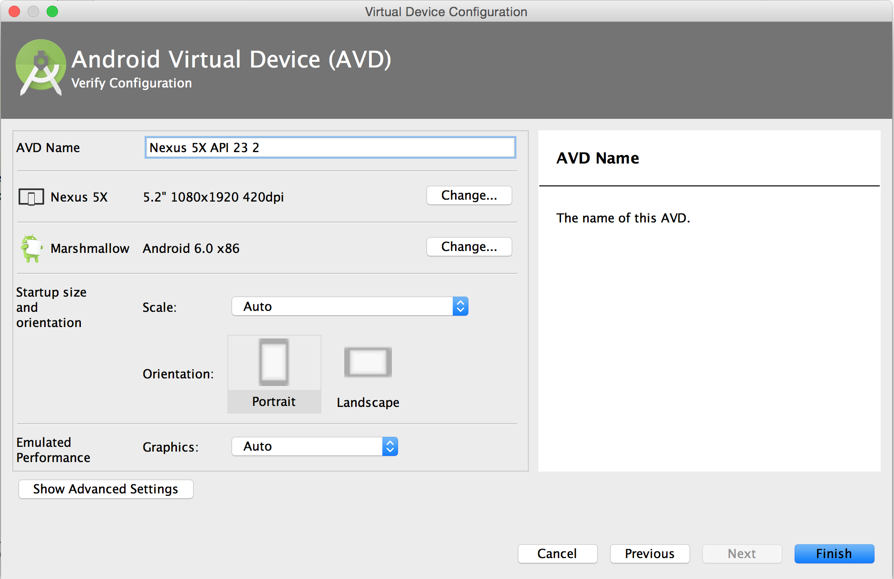Click the 'Orientation:' label
This screenshot has height=579, width=894.
(178, 374)
